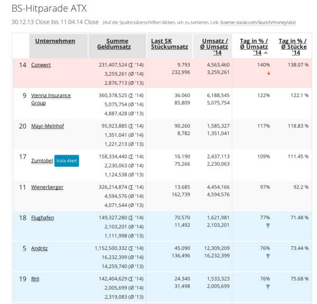
Task: Open the Andritz company link
Action: point(40,248)
